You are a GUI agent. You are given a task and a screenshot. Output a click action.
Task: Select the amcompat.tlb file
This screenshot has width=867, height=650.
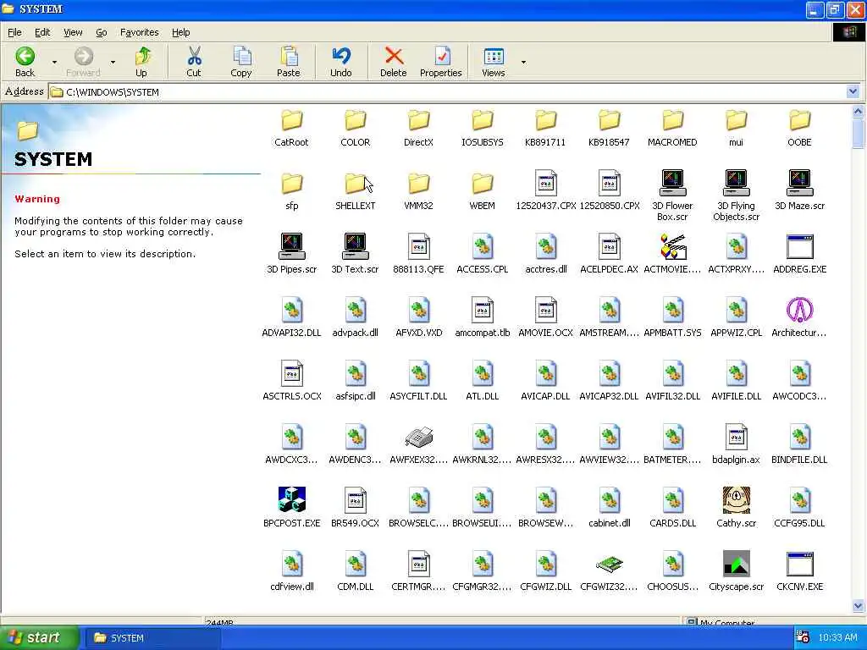[482, 317]
